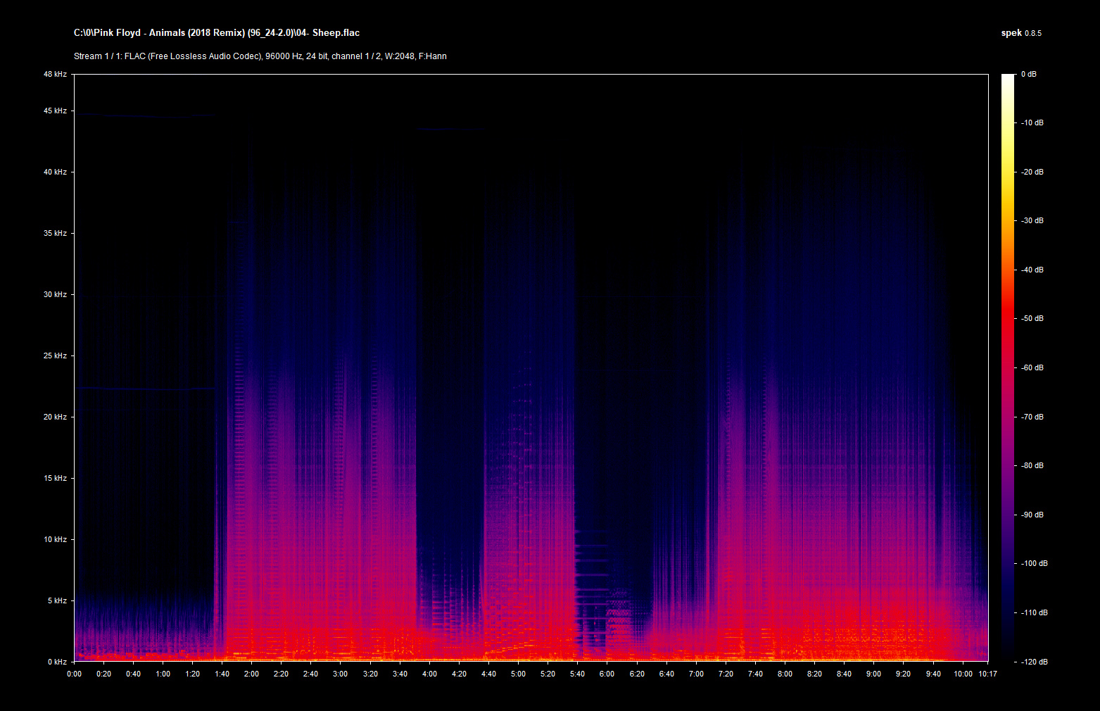Click the 35 kHz frequency axis label
Image resolution: width=1100 pixels, height=711 pixels.
[x=55, y=233]
